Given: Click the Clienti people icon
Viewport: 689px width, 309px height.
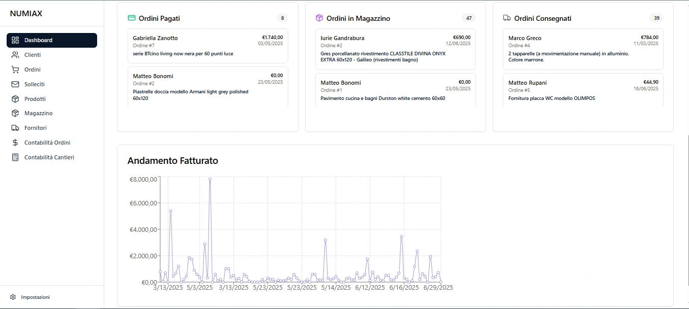Looking at the screenshot, I should (x=15, y=55).
